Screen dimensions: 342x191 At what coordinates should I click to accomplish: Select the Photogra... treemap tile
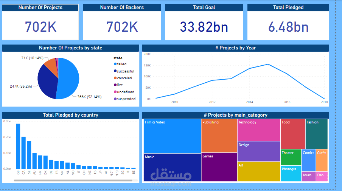(291, 173)
